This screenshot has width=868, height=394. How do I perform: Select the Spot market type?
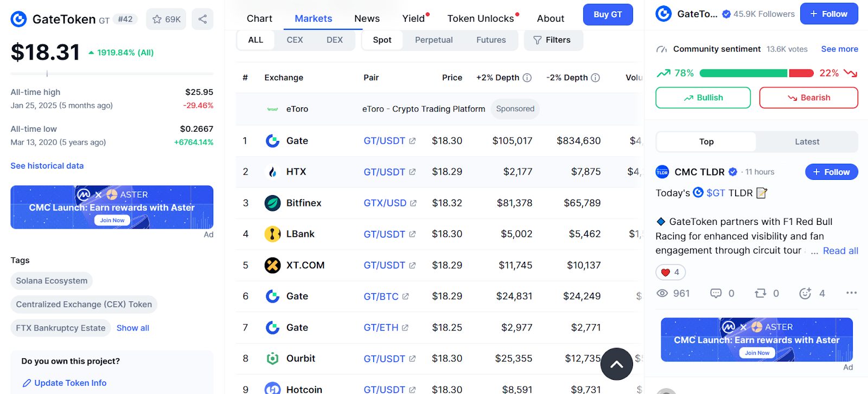coord(382,40)
